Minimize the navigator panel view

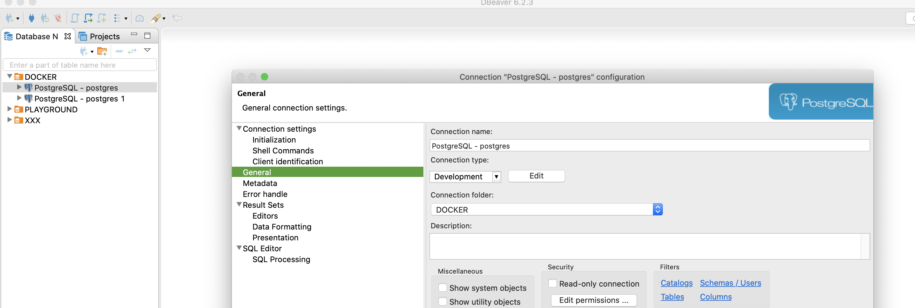(134, 34)
